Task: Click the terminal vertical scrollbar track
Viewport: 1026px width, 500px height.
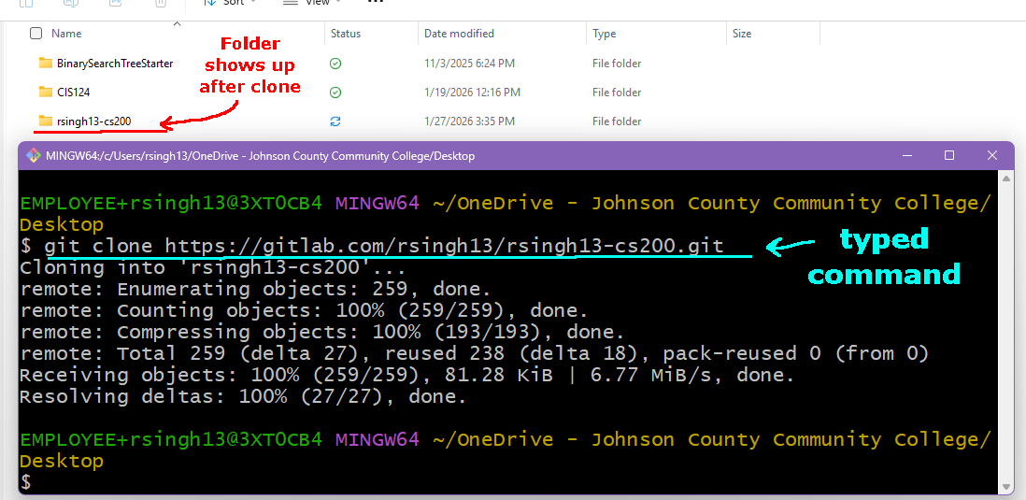Action: point(1007,333)
